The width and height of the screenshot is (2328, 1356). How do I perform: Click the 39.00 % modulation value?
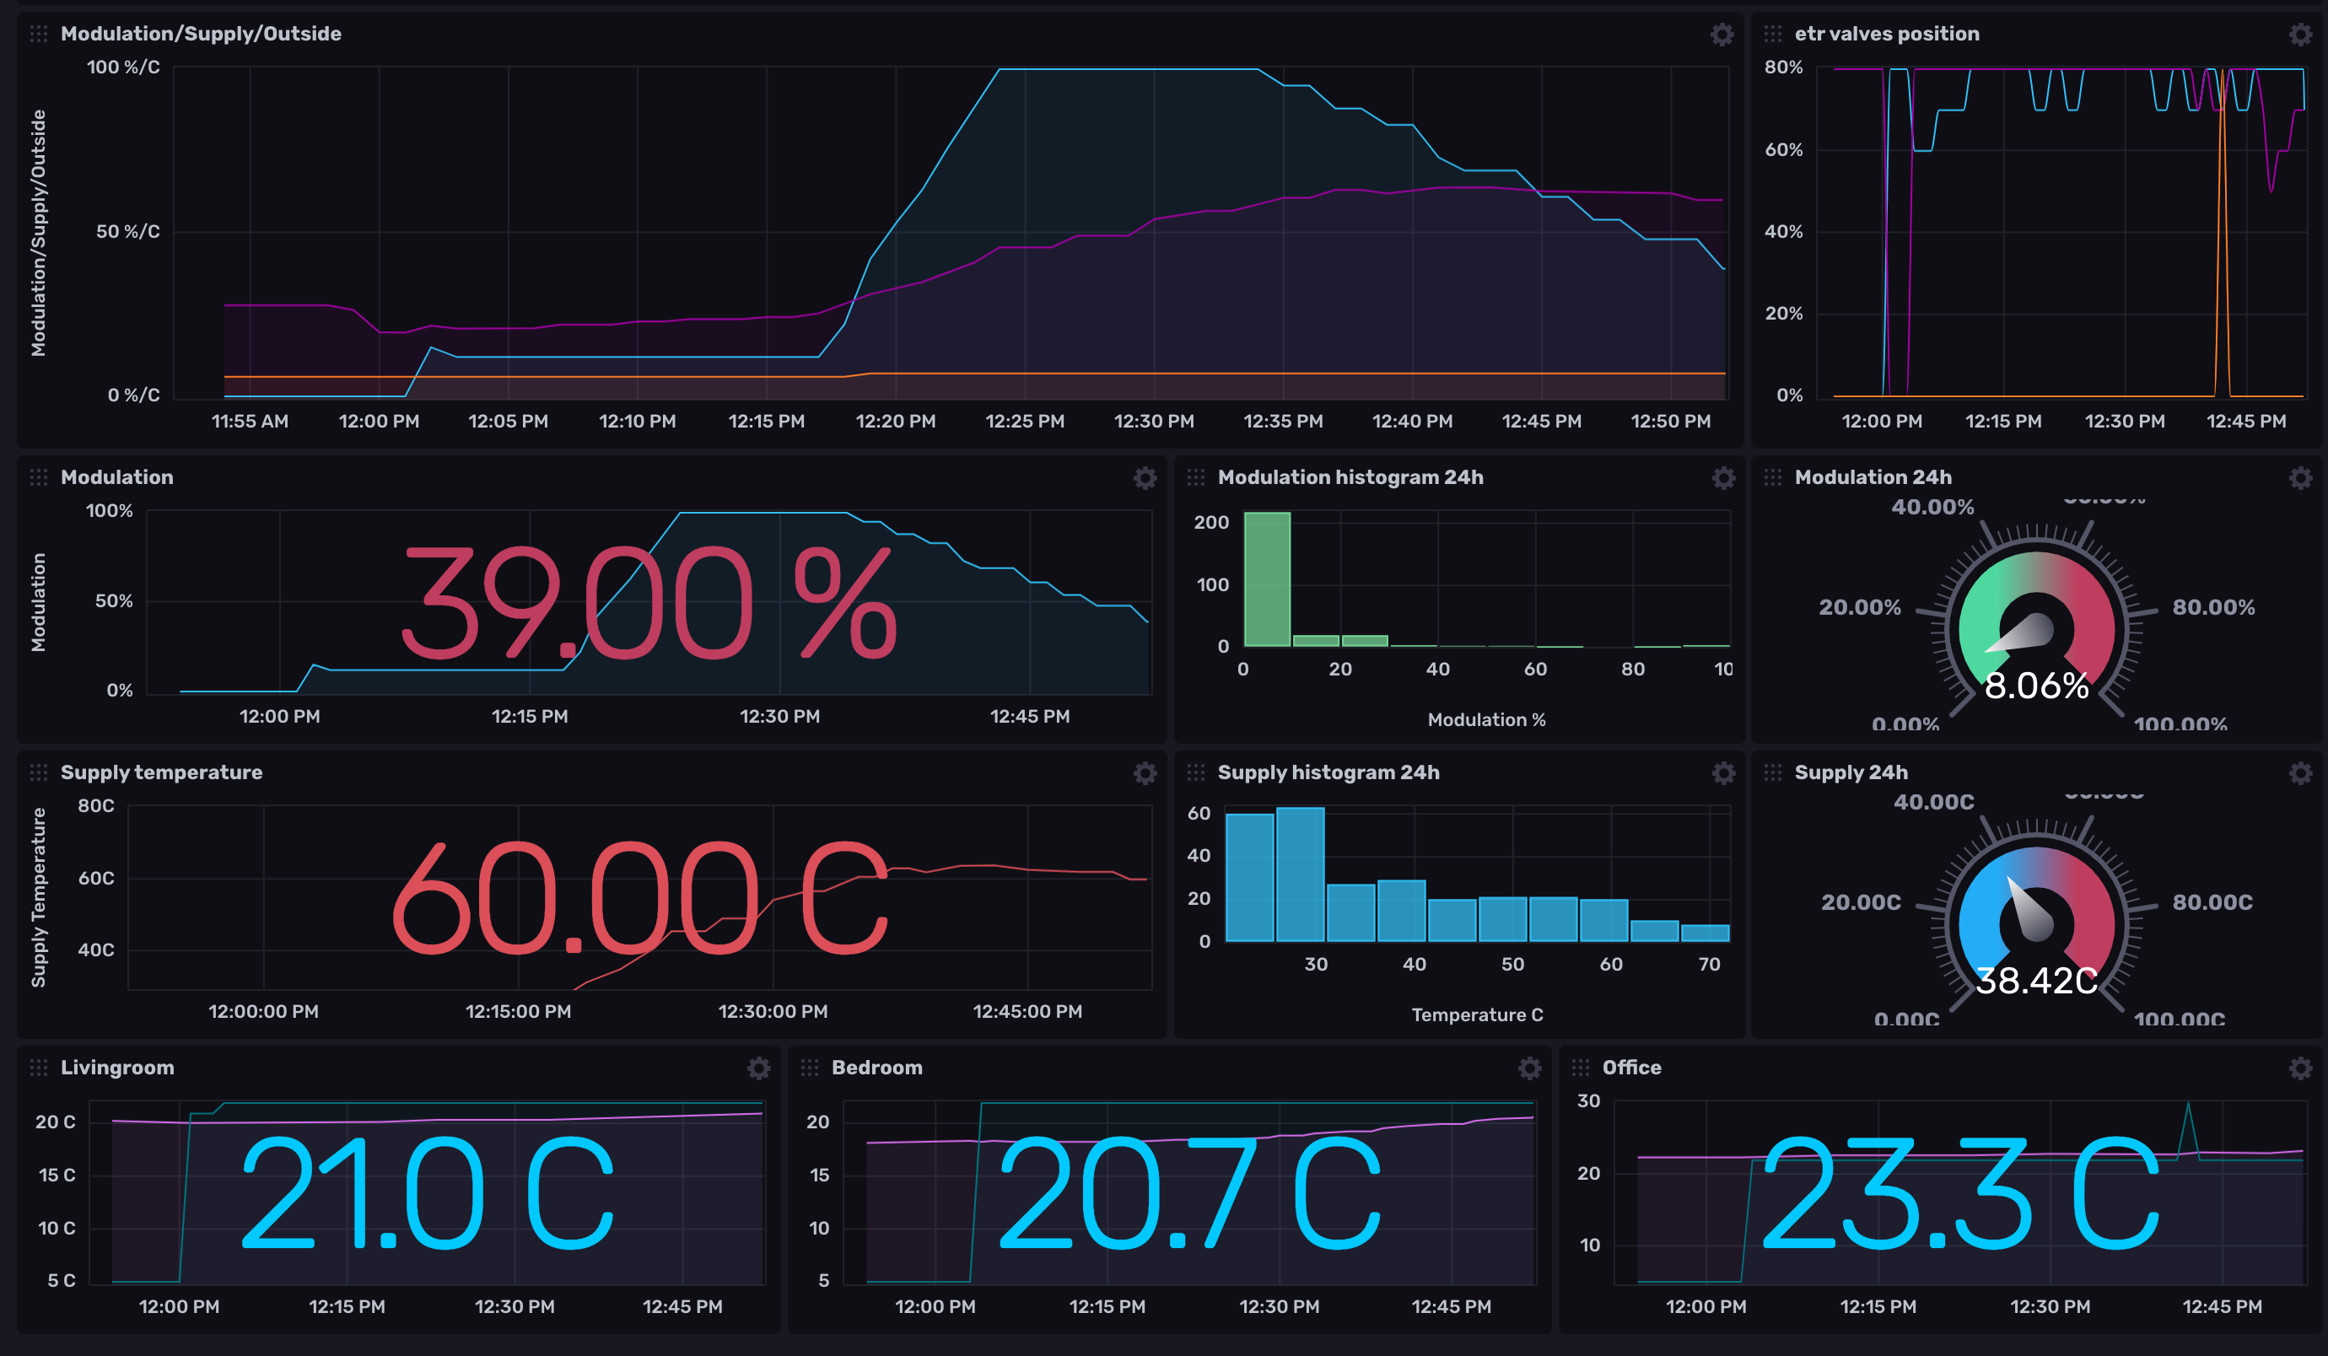(x=649, y=602)
